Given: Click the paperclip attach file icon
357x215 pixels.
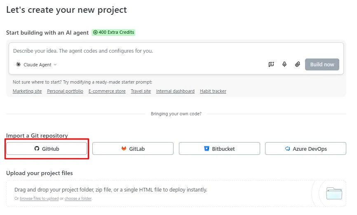Looking at the screenshot, I should [297, 64].
